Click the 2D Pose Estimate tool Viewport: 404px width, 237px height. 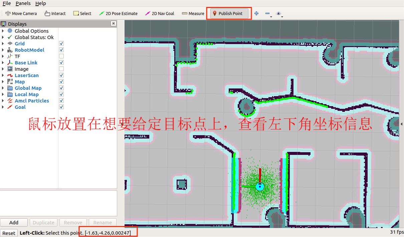pyautogui.click(x=118, y=13)
